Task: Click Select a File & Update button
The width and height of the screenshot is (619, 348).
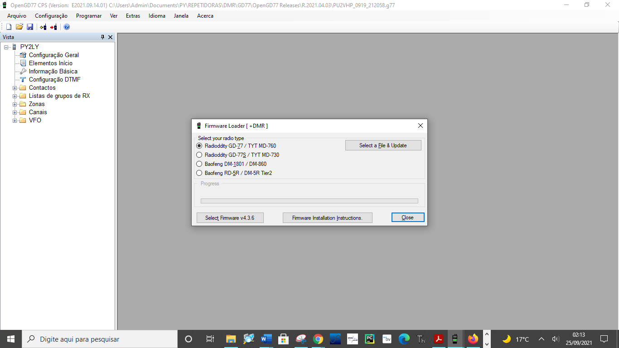Action: 383,145
